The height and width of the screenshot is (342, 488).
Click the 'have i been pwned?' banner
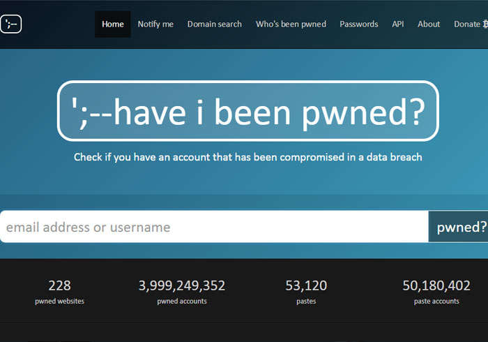[248, 111]
